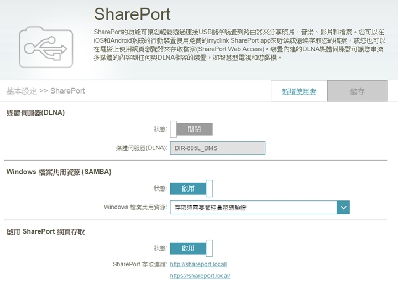Open the https://shareport.local/ secure link
This screenshot has height=294, width=398.
(200, 276)
